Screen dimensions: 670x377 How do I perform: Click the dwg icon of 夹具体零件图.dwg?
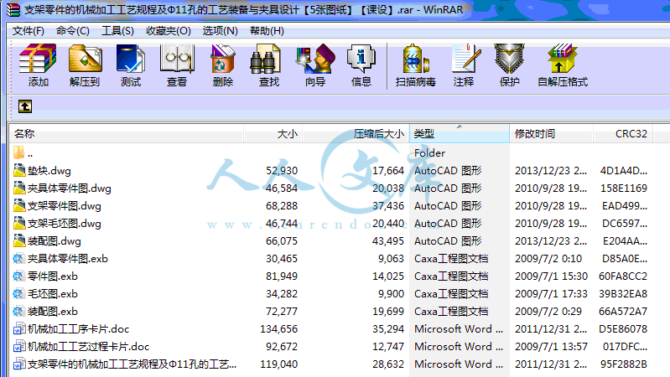(18, 188)
